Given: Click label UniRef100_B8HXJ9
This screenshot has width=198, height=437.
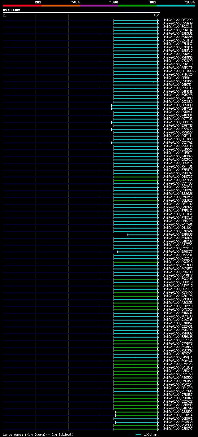Looking at the screenshot, I should pyautogui.click(x=178, y=282).
